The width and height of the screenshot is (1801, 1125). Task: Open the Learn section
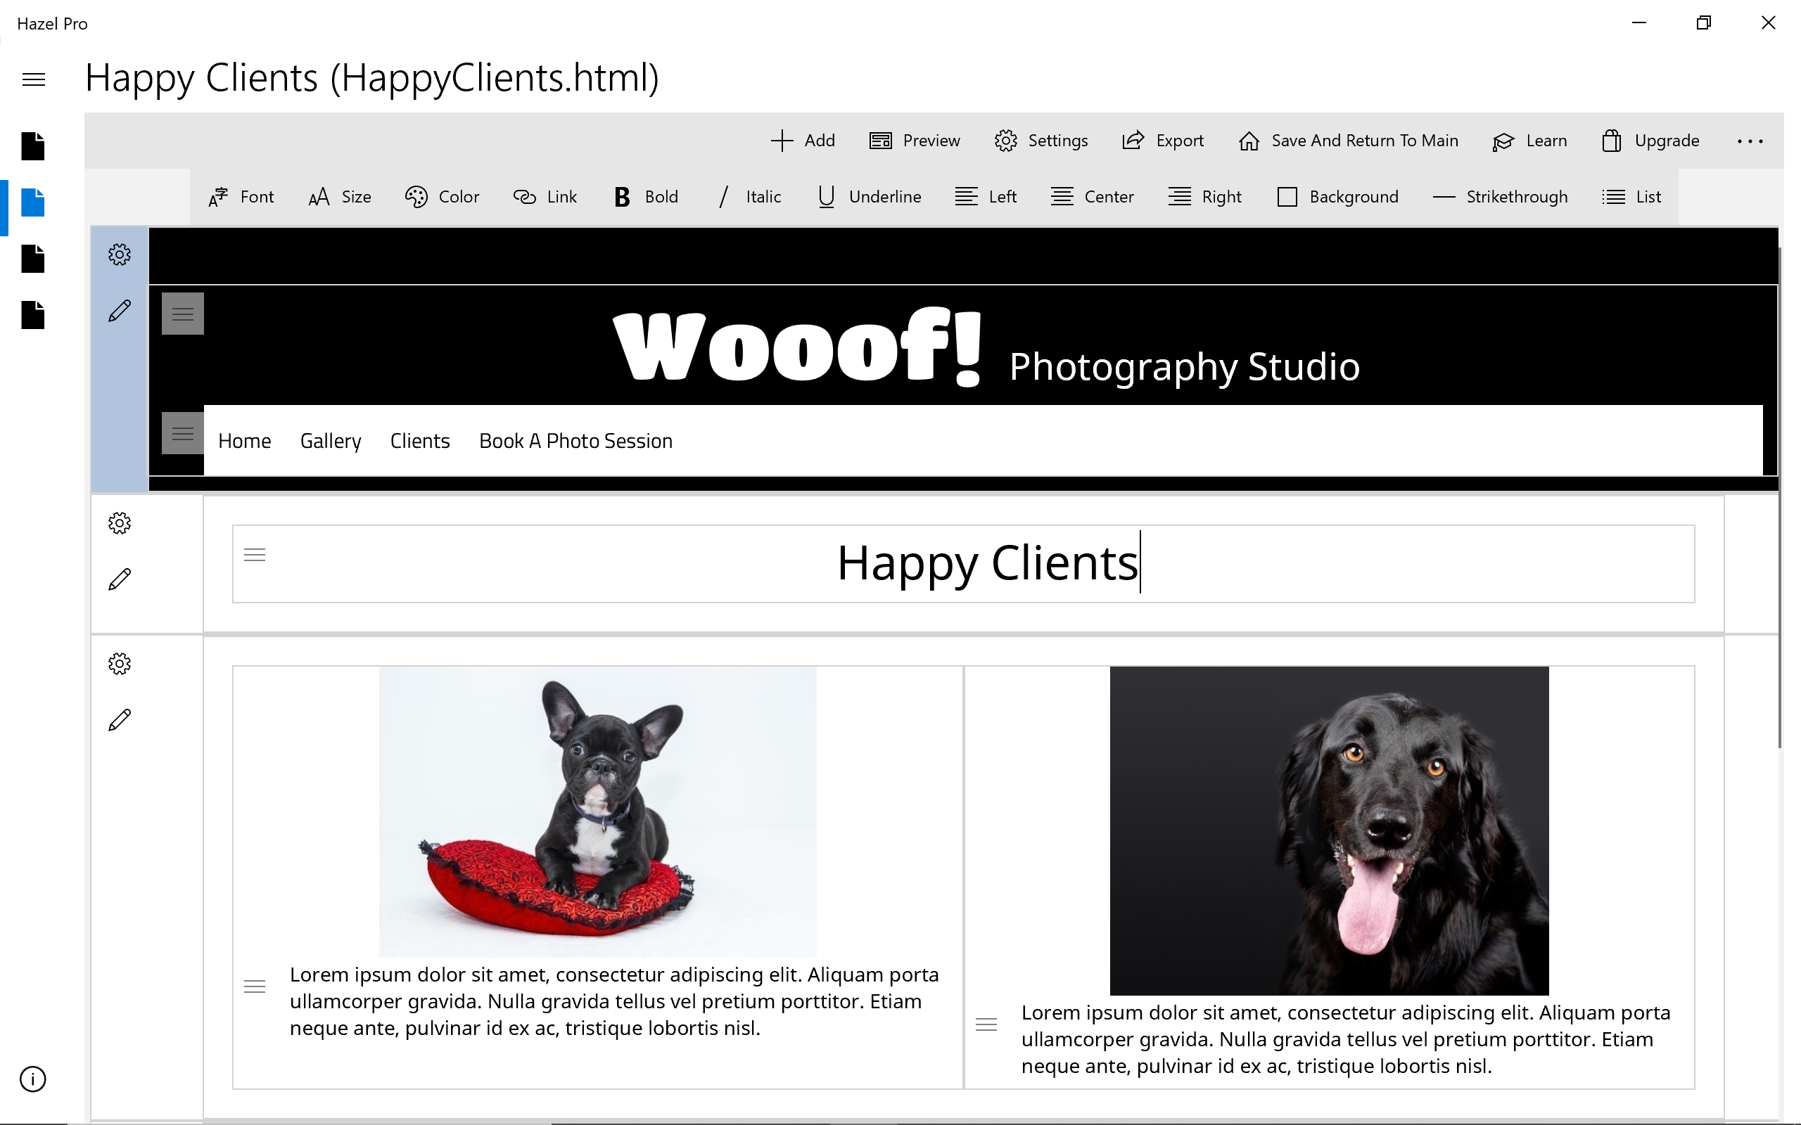(x=1529, y=141)
